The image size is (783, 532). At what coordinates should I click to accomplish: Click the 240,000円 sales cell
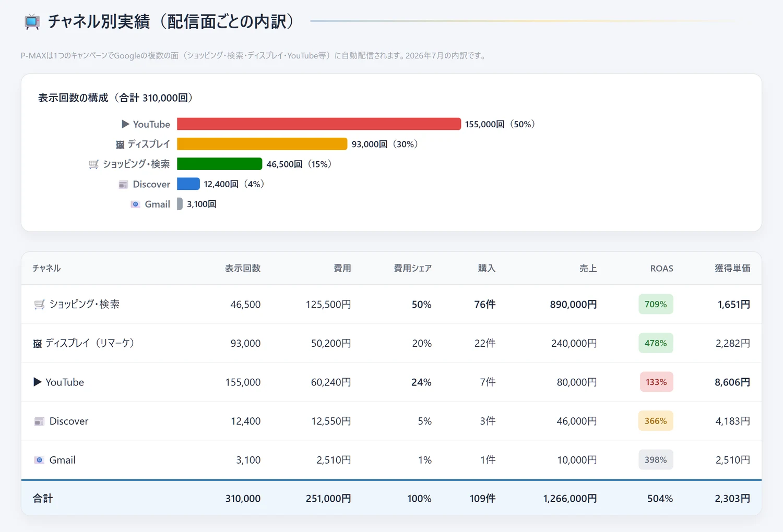574,344
